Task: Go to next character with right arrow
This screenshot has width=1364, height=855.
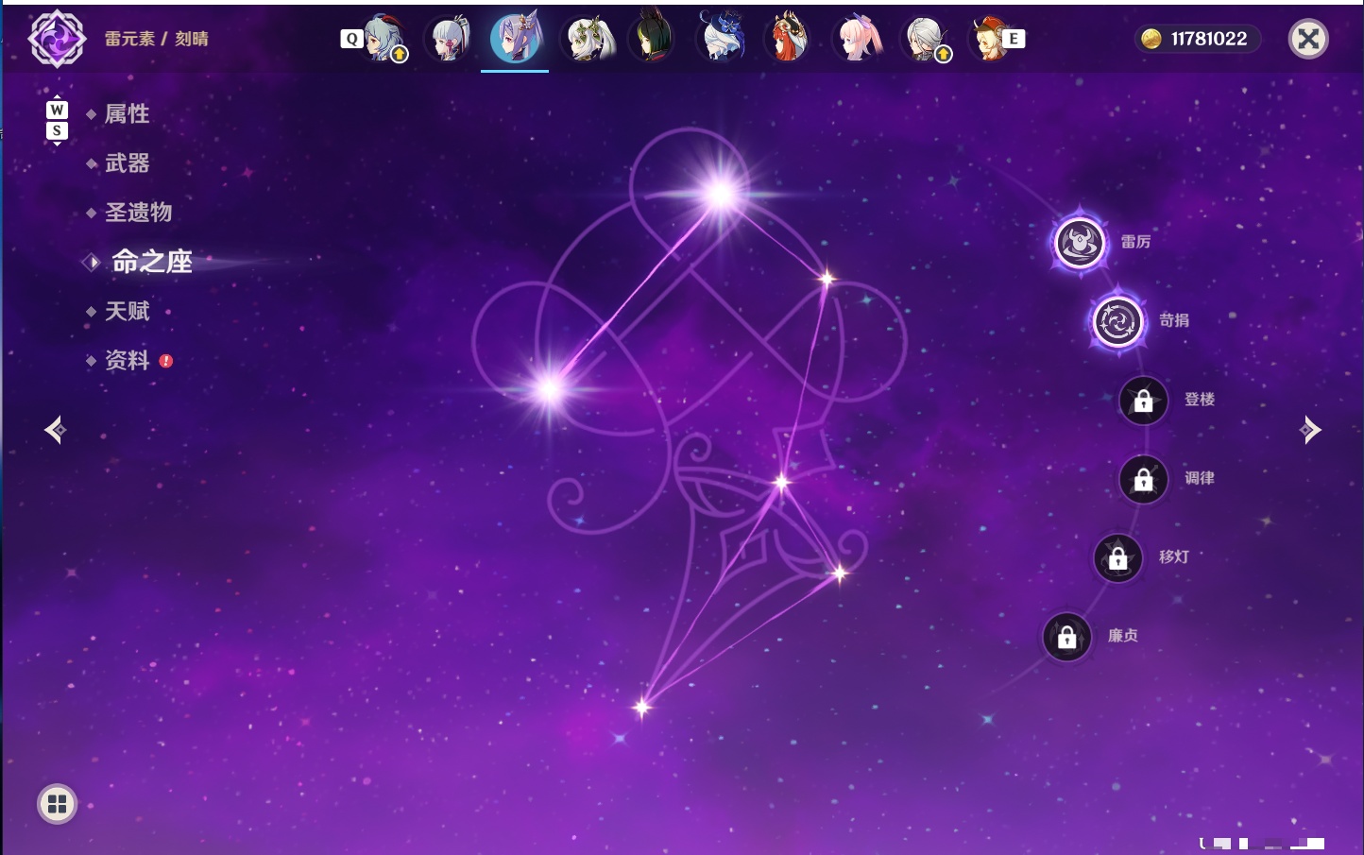Action: (1310, 430)
